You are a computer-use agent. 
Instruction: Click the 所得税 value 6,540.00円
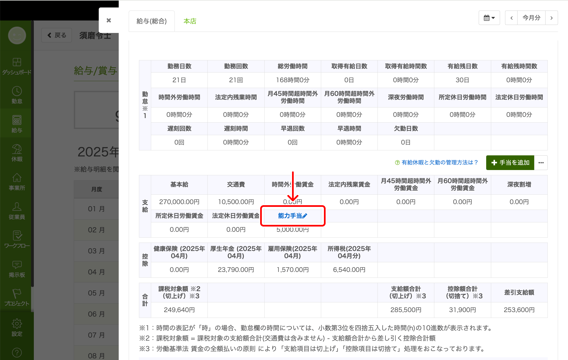click(x=349, y=270)
